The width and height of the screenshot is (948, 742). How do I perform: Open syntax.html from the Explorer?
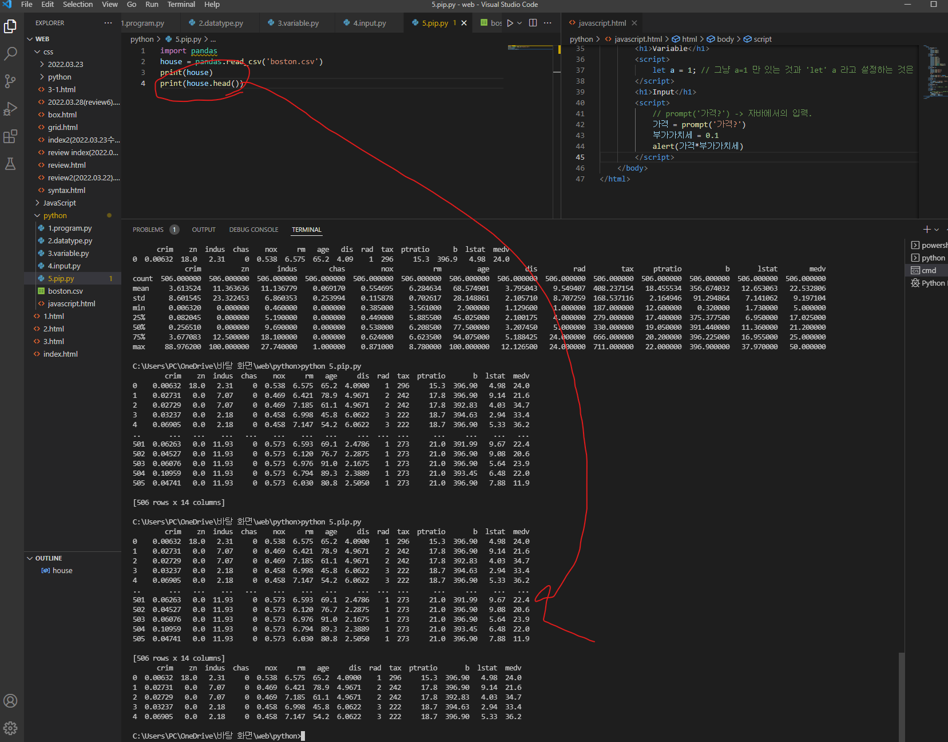pyautogui.click(x=66, y=191)
